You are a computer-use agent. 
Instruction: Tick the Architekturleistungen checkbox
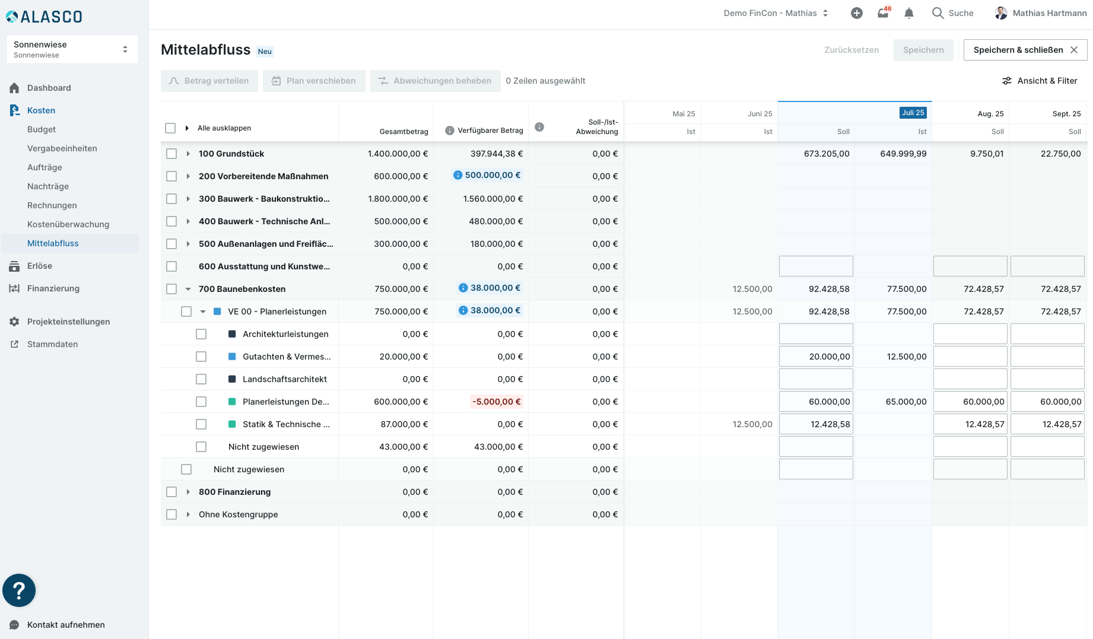coord(201,334)
